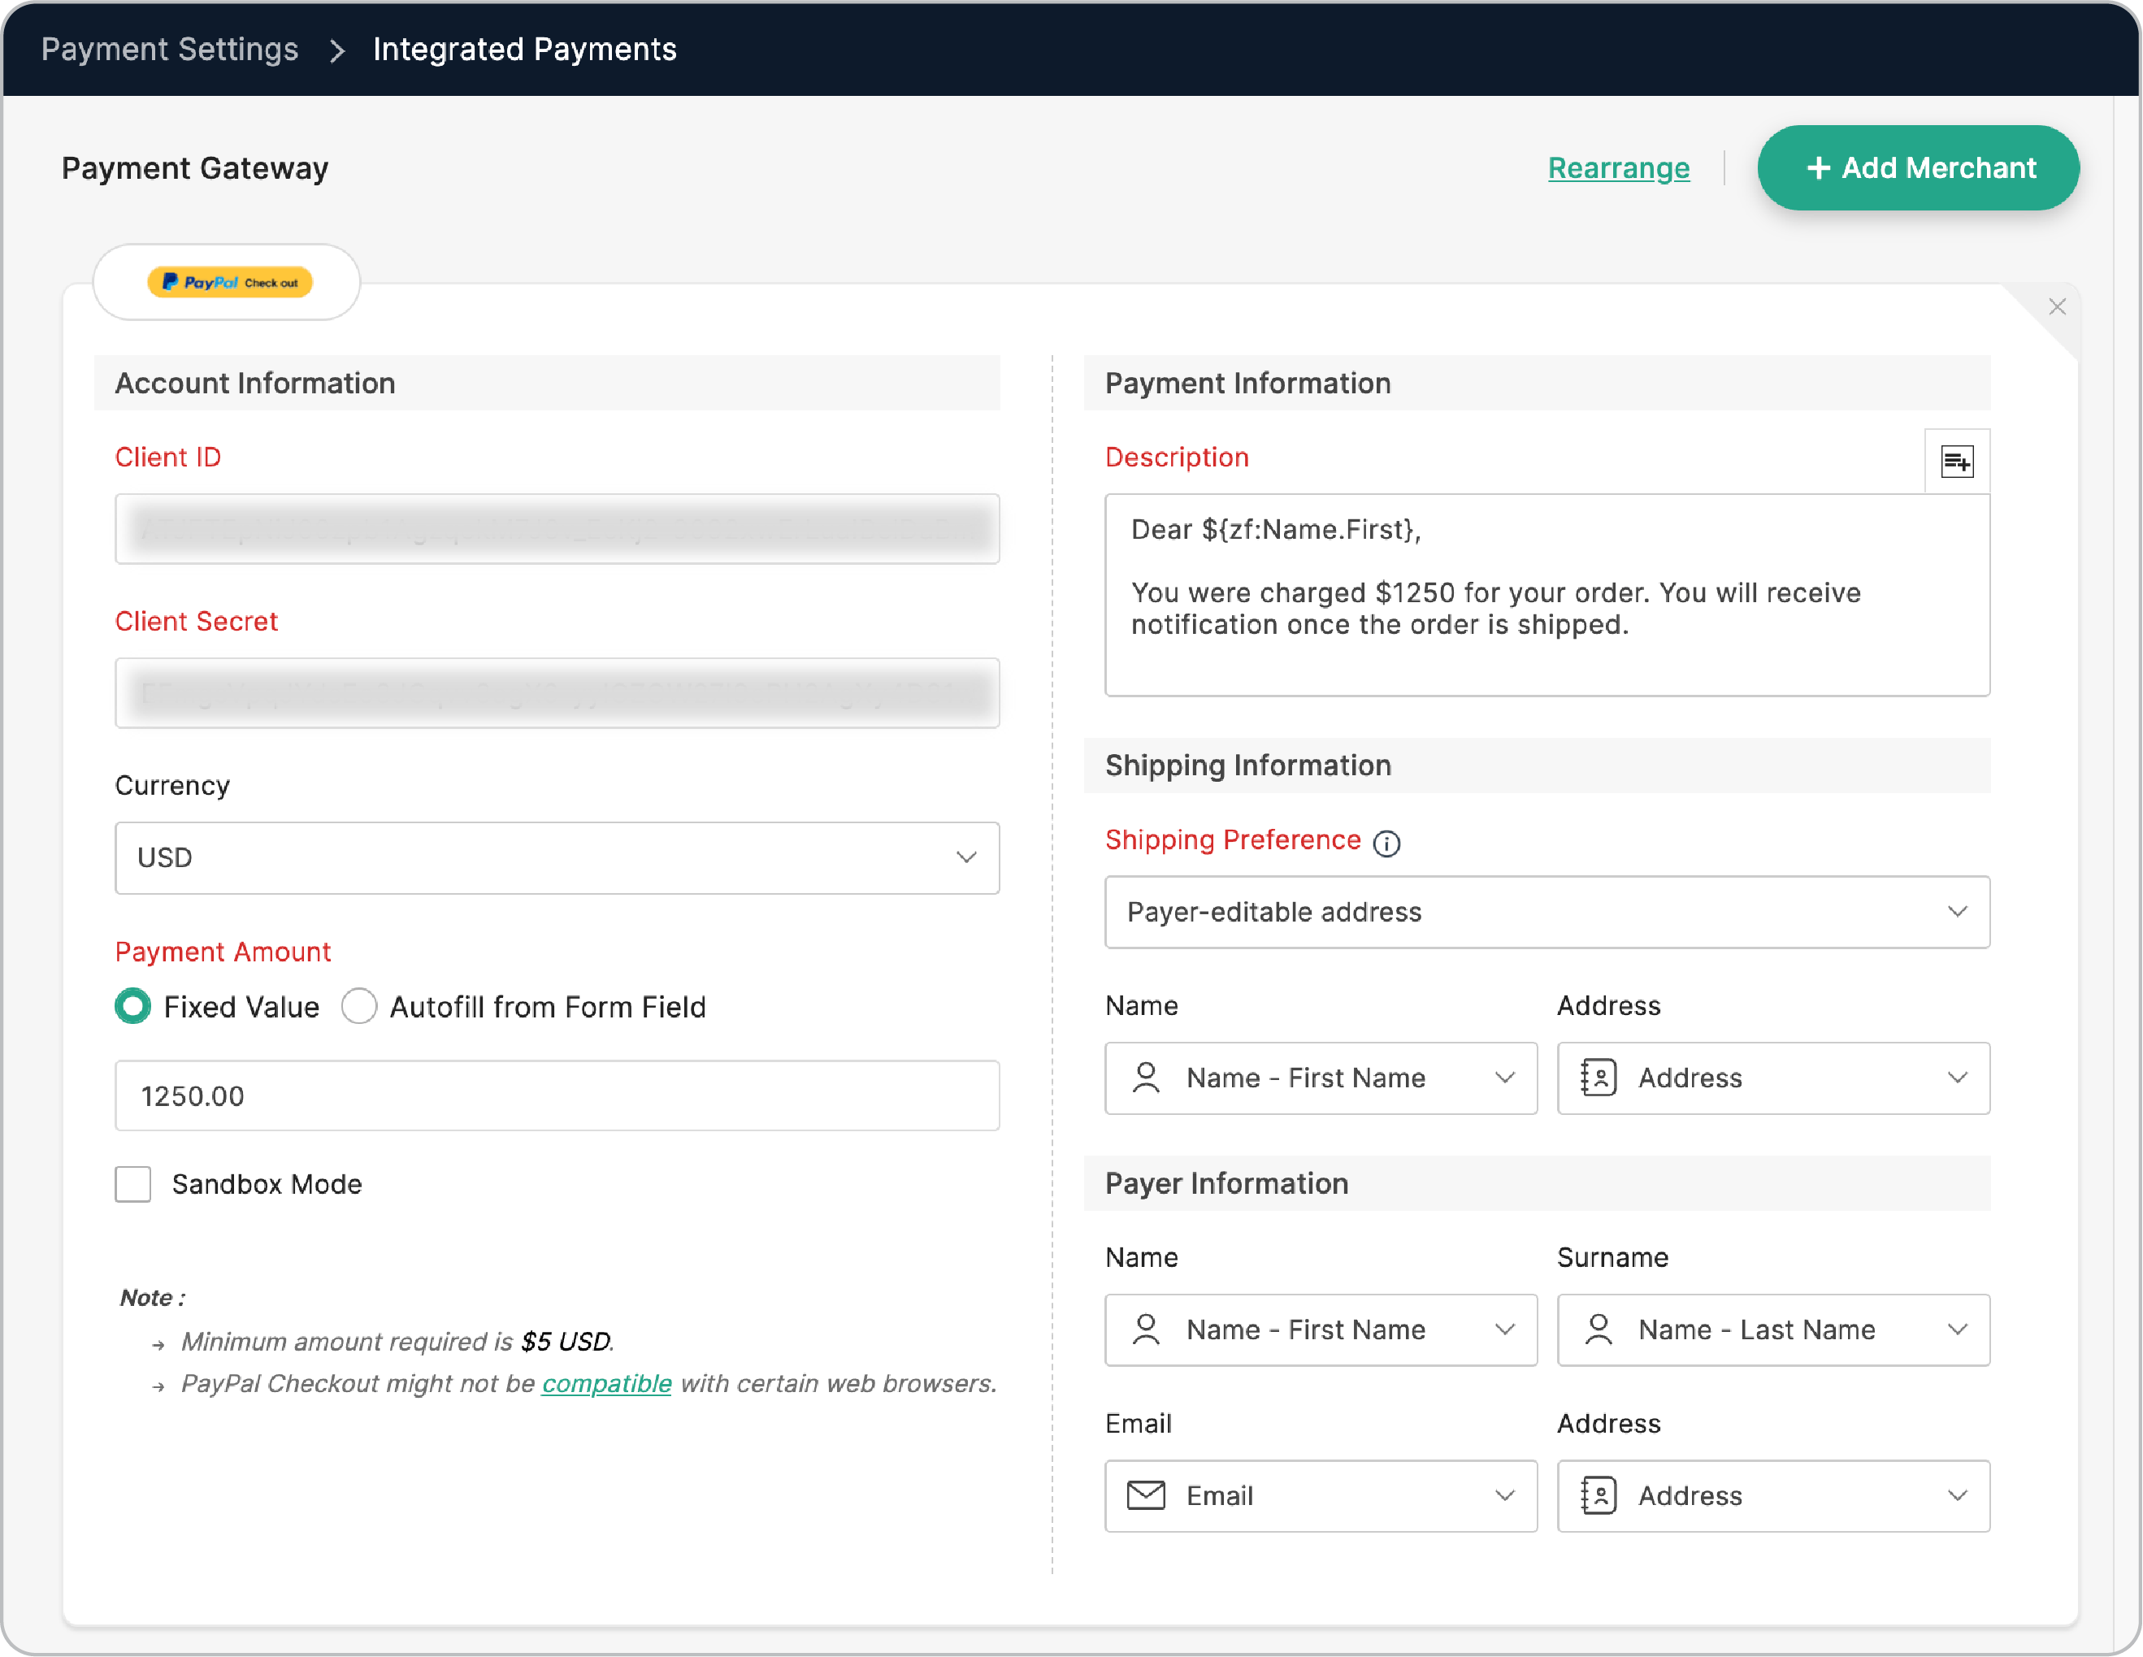Select the Fixed Value radio button
This screenshot has height=1657, width=2143.
coord(132,1005)
